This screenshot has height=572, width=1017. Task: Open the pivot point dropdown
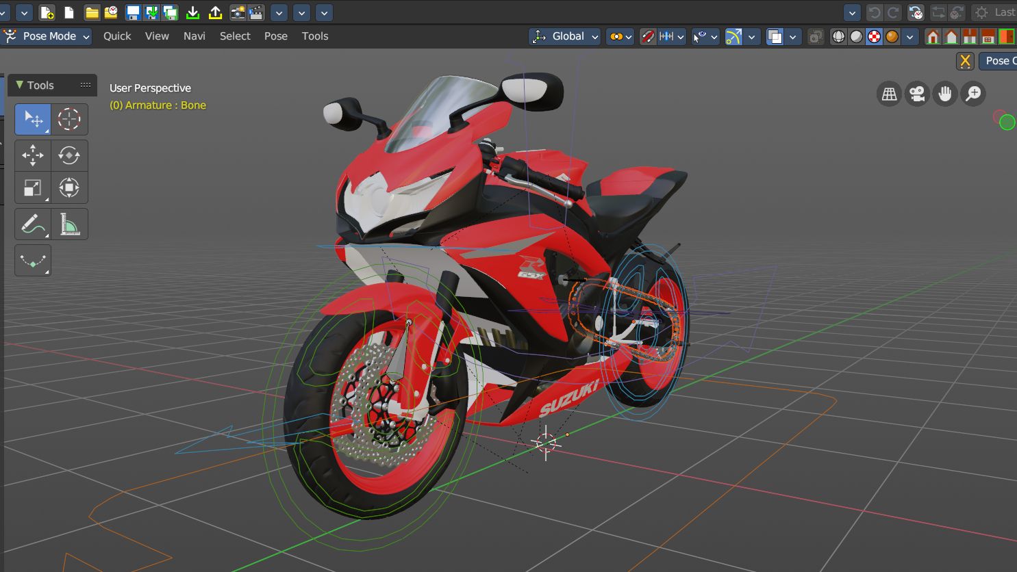(x=620, y=36)
